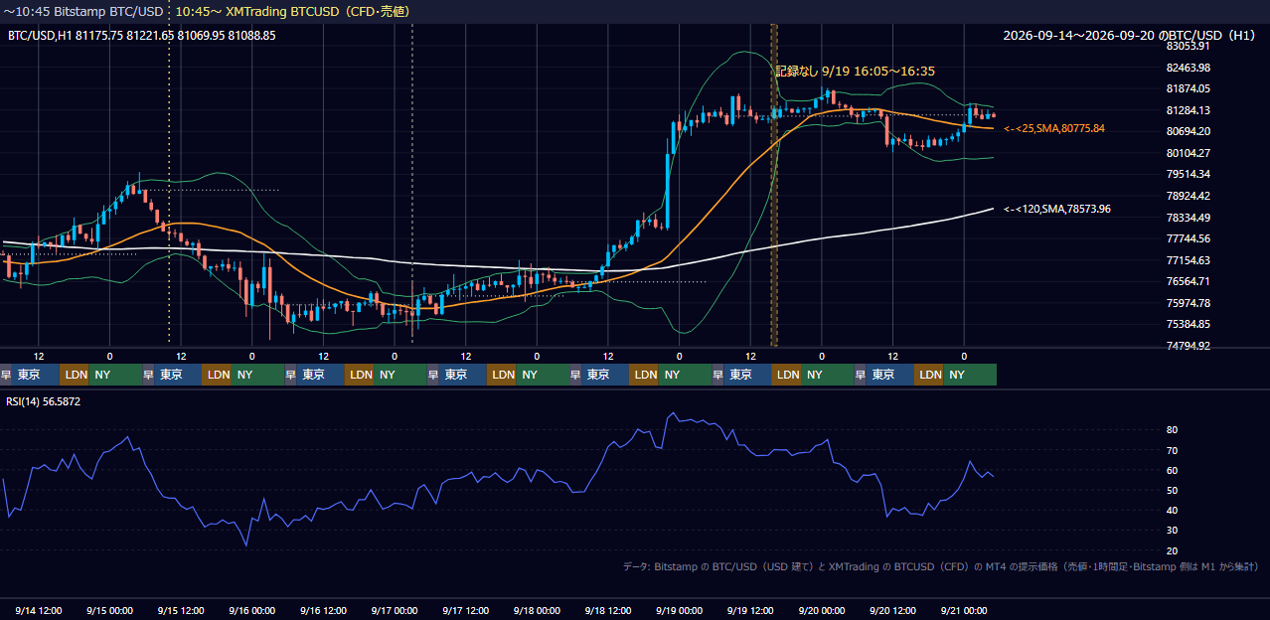The width and height of the screenshot is (1270, 620).
Task: Click the '9/15 12:00' time axis label
Action: click(182, 610)
